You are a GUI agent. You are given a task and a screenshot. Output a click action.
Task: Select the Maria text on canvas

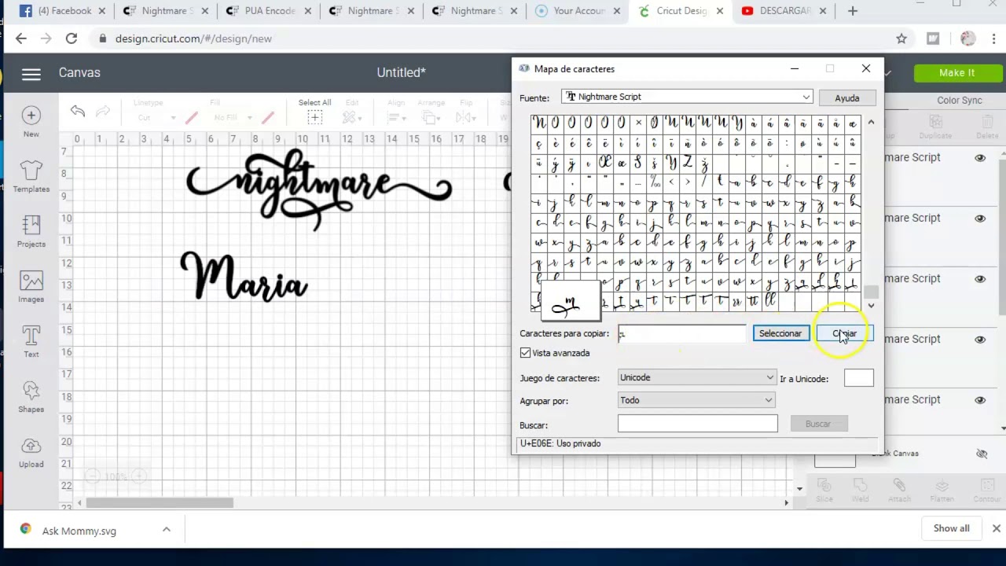click(x=244, y=276)
